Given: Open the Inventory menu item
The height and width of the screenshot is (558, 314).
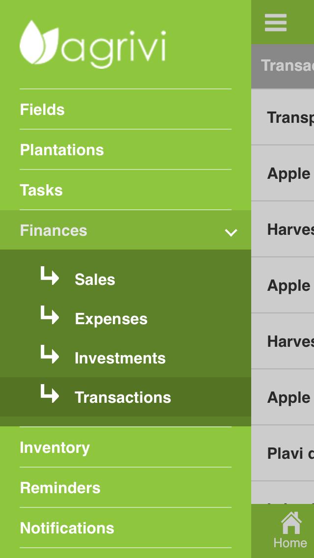Looking at the screenshot, I should (55, 447).
